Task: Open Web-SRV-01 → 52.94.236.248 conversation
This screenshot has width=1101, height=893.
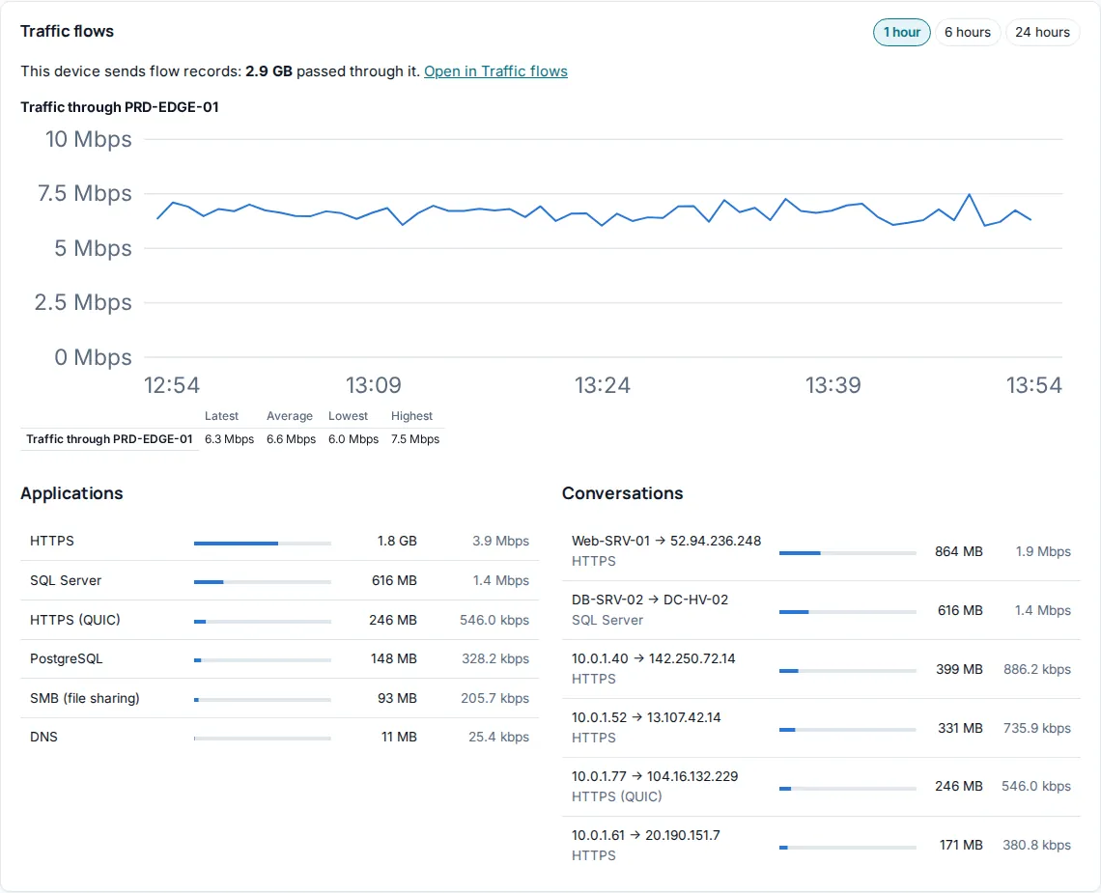Action: (x=821, y=551)
